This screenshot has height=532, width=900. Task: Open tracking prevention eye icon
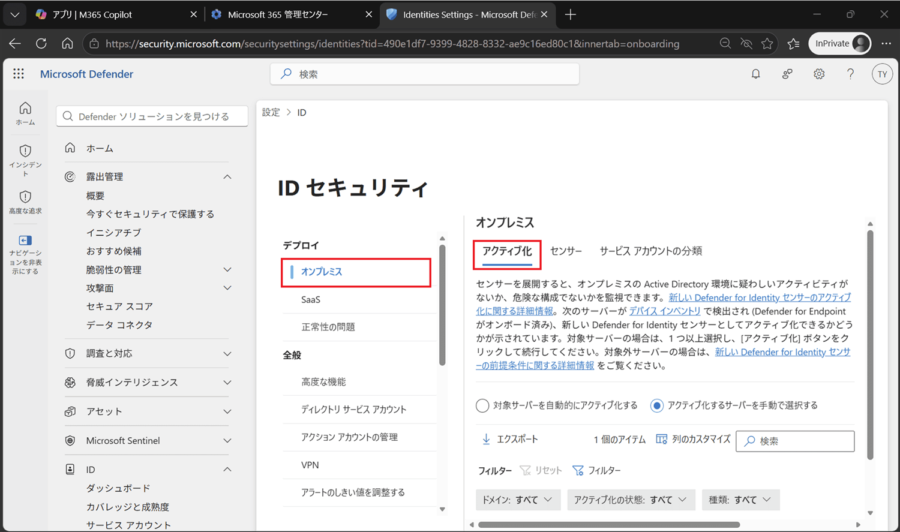click(x=746, y=43)
